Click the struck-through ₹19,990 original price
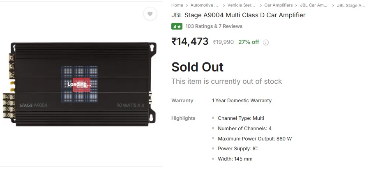This screenshot has width=371, height=170. pyautogui.click(x=223, y=42)
